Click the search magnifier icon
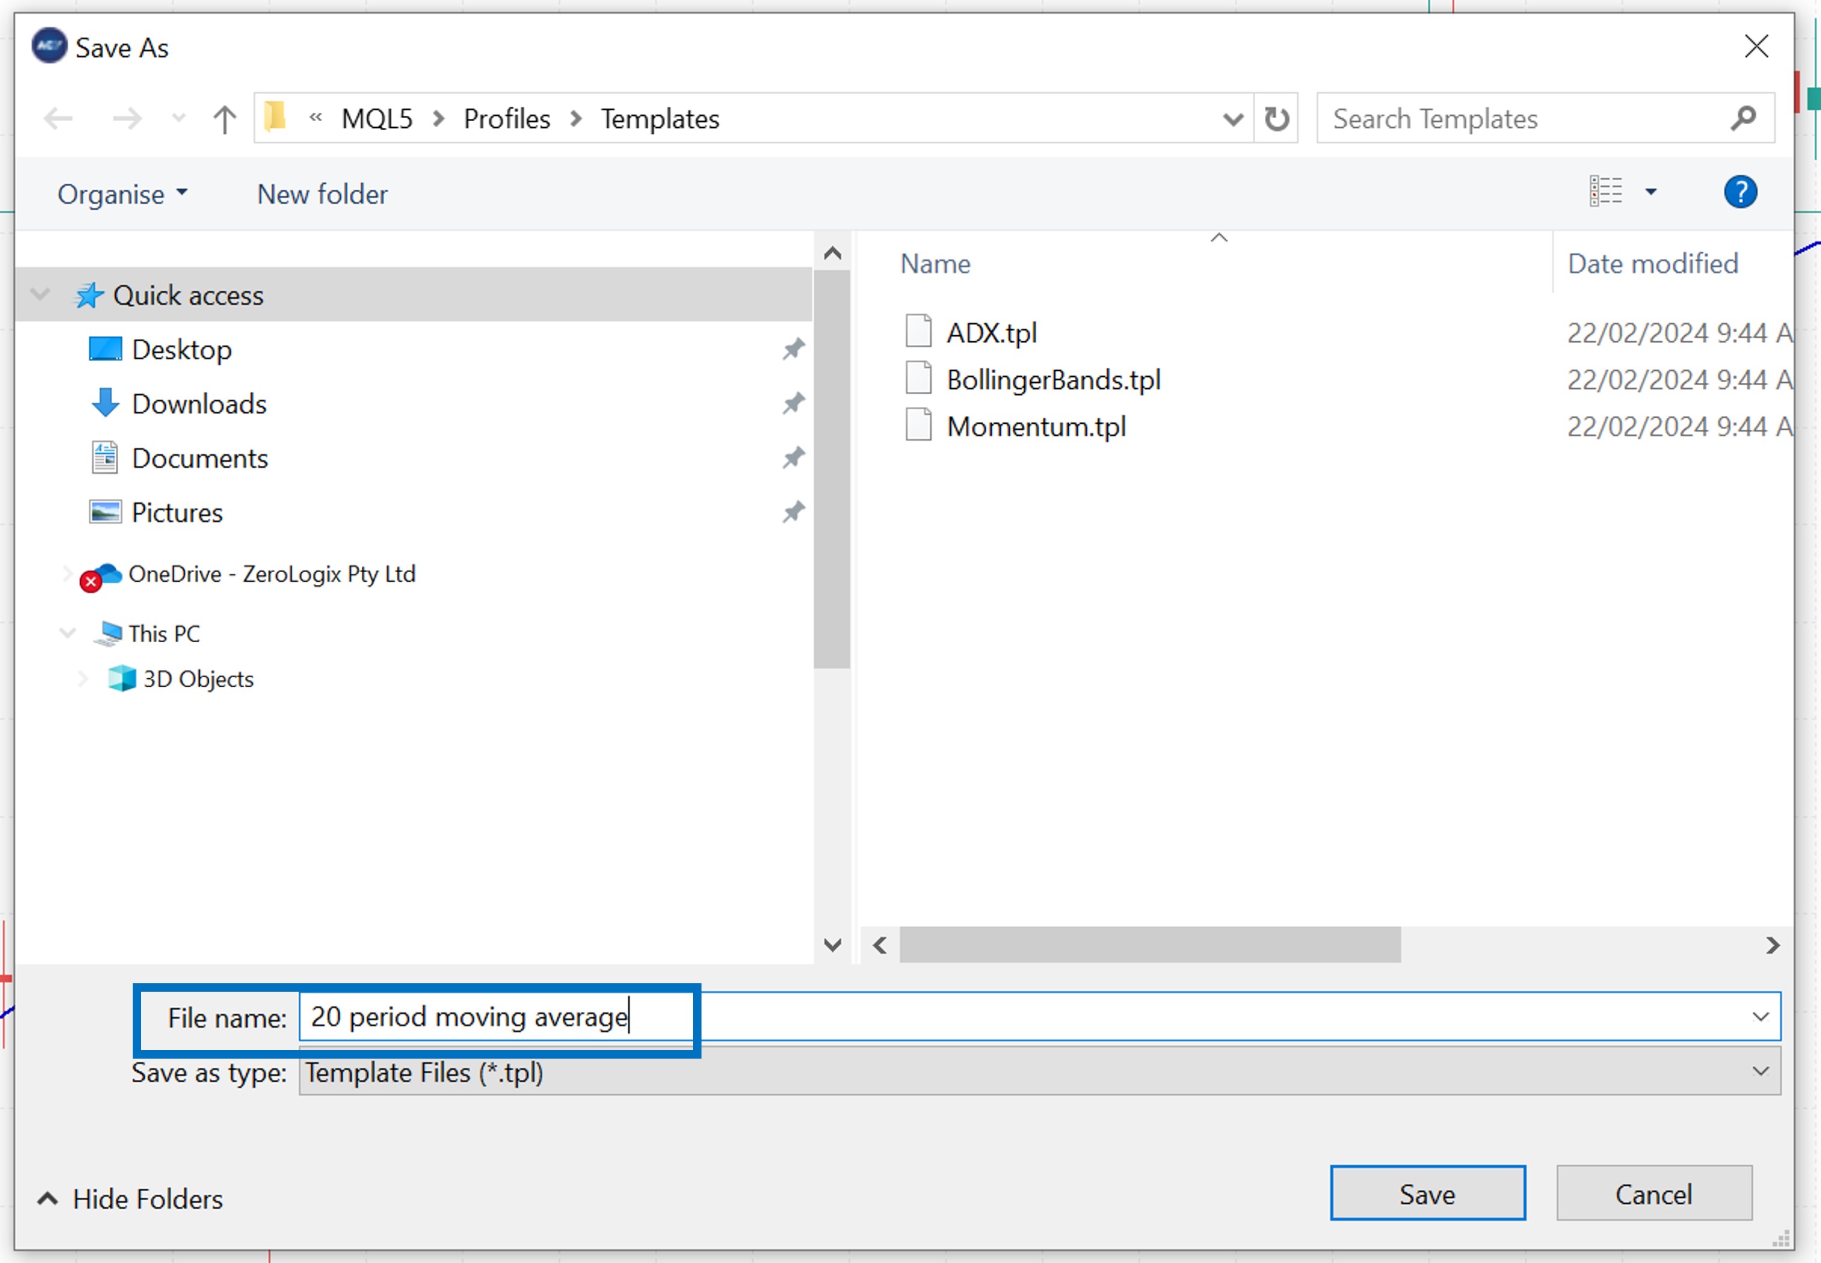This screenshot has width=1821, height=1263. tap(1743, 119)
